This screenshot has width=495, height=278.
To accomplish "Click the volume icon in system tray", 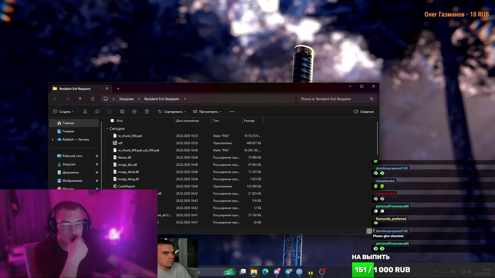I will coord(469,272).
